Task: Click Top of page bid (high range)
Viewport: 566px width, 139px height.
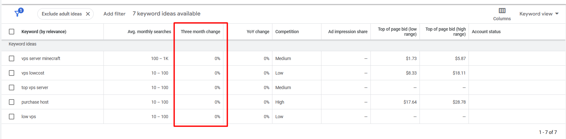Action: 445,32
